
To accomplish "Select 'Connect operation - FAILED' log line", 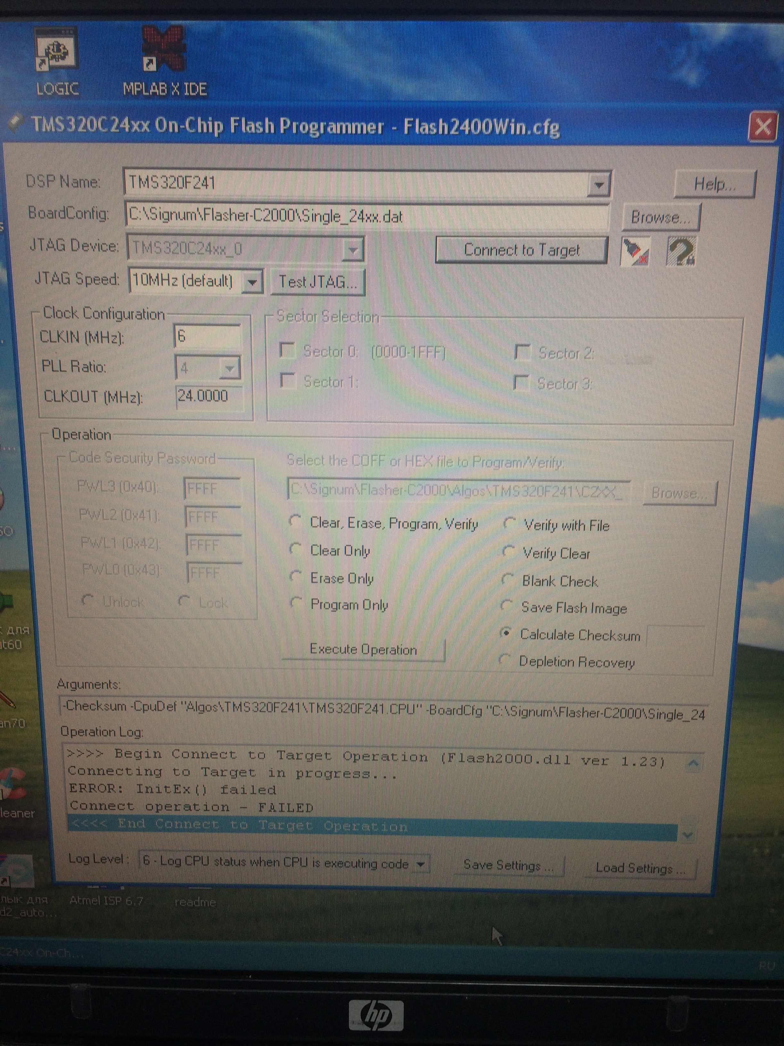I will (x=192, y=806).
